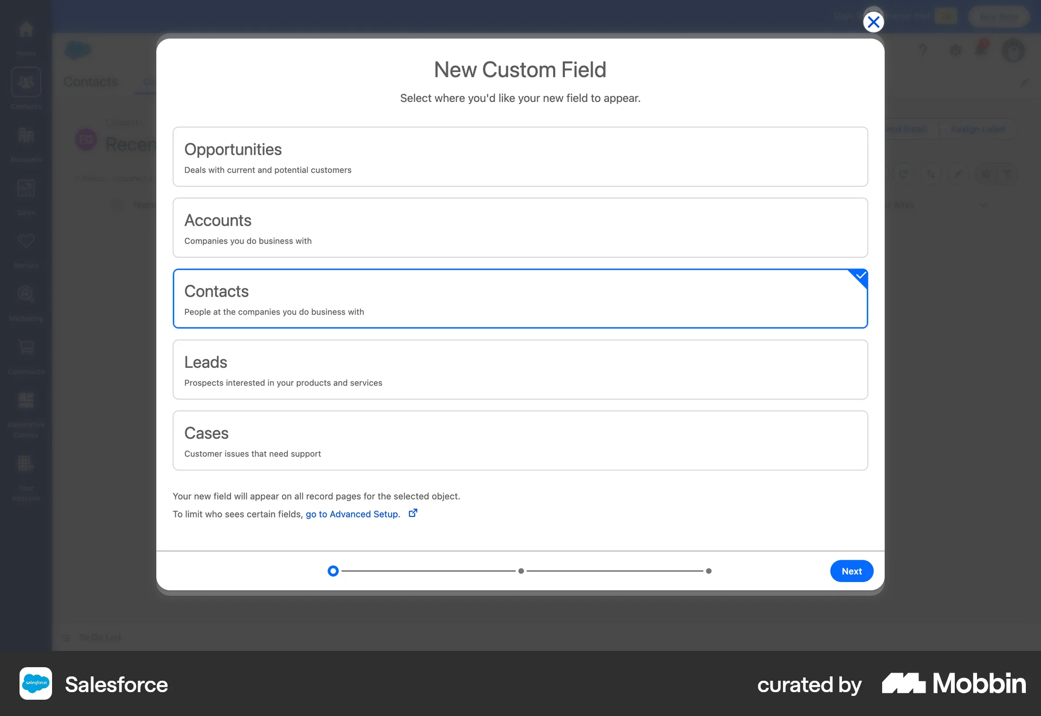Open the Service section in the sidebar

tap(25, 246)
